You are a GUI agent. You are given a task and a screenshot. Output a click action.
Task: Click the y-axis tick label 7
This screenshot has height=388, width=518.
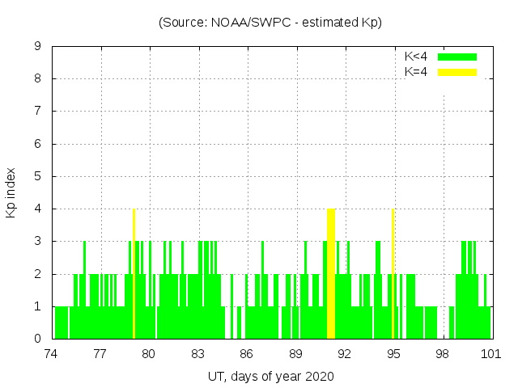point(38,112)
